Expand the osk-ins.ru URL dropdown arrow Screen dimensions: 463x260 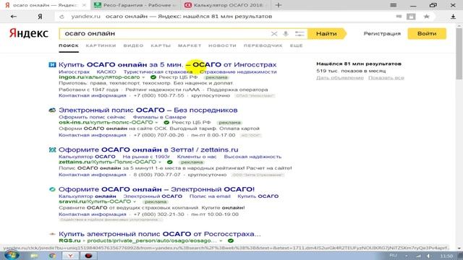pos(156,122)
